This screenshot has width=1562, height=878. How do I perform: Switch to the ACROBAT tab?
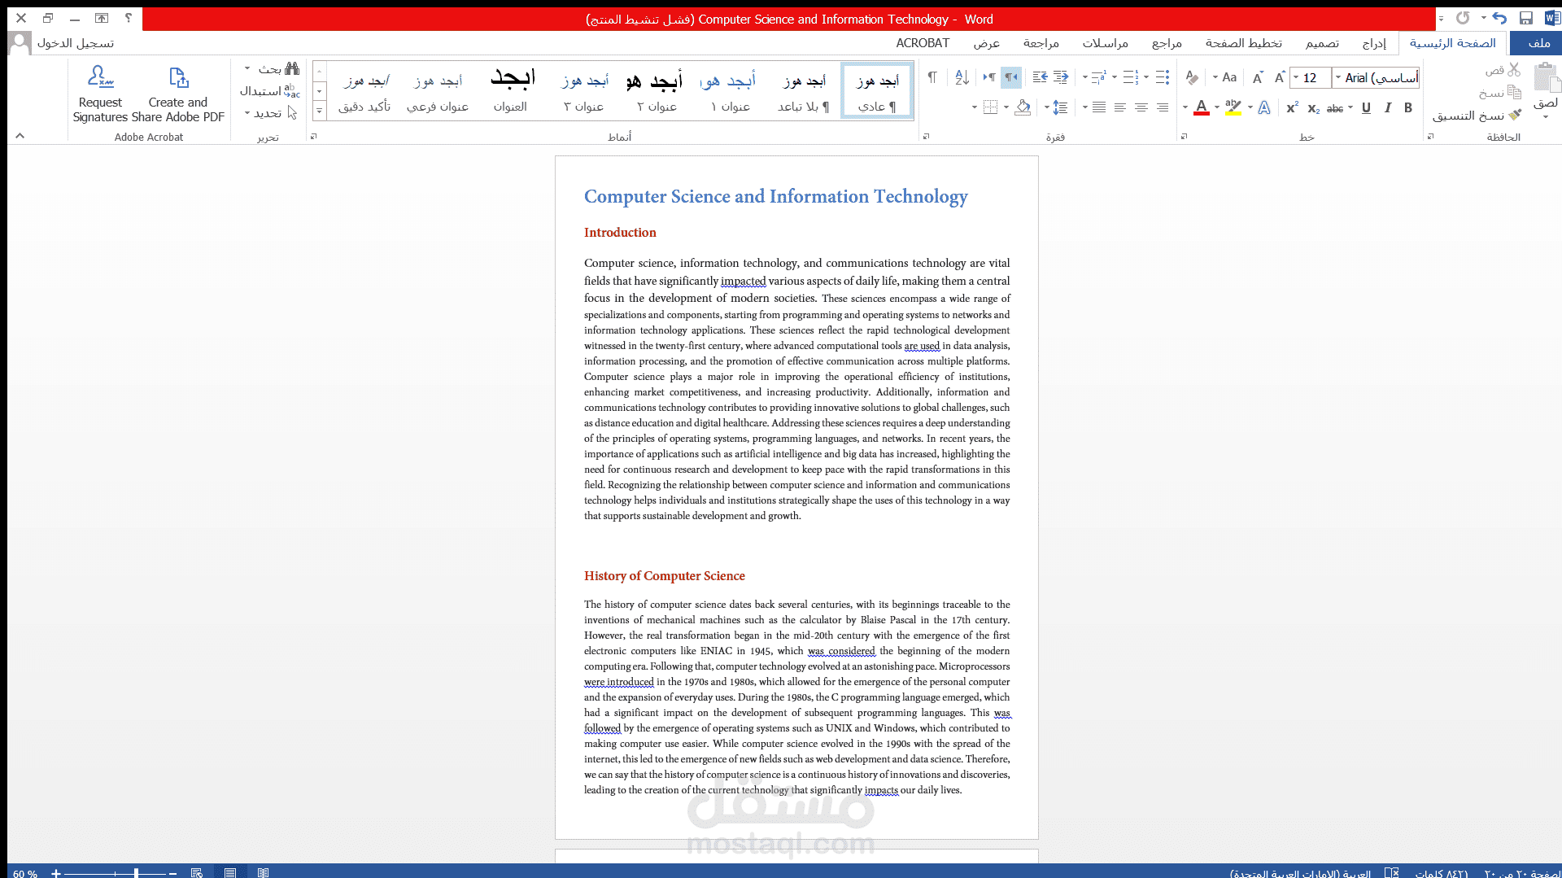click(x=923, y=43)
